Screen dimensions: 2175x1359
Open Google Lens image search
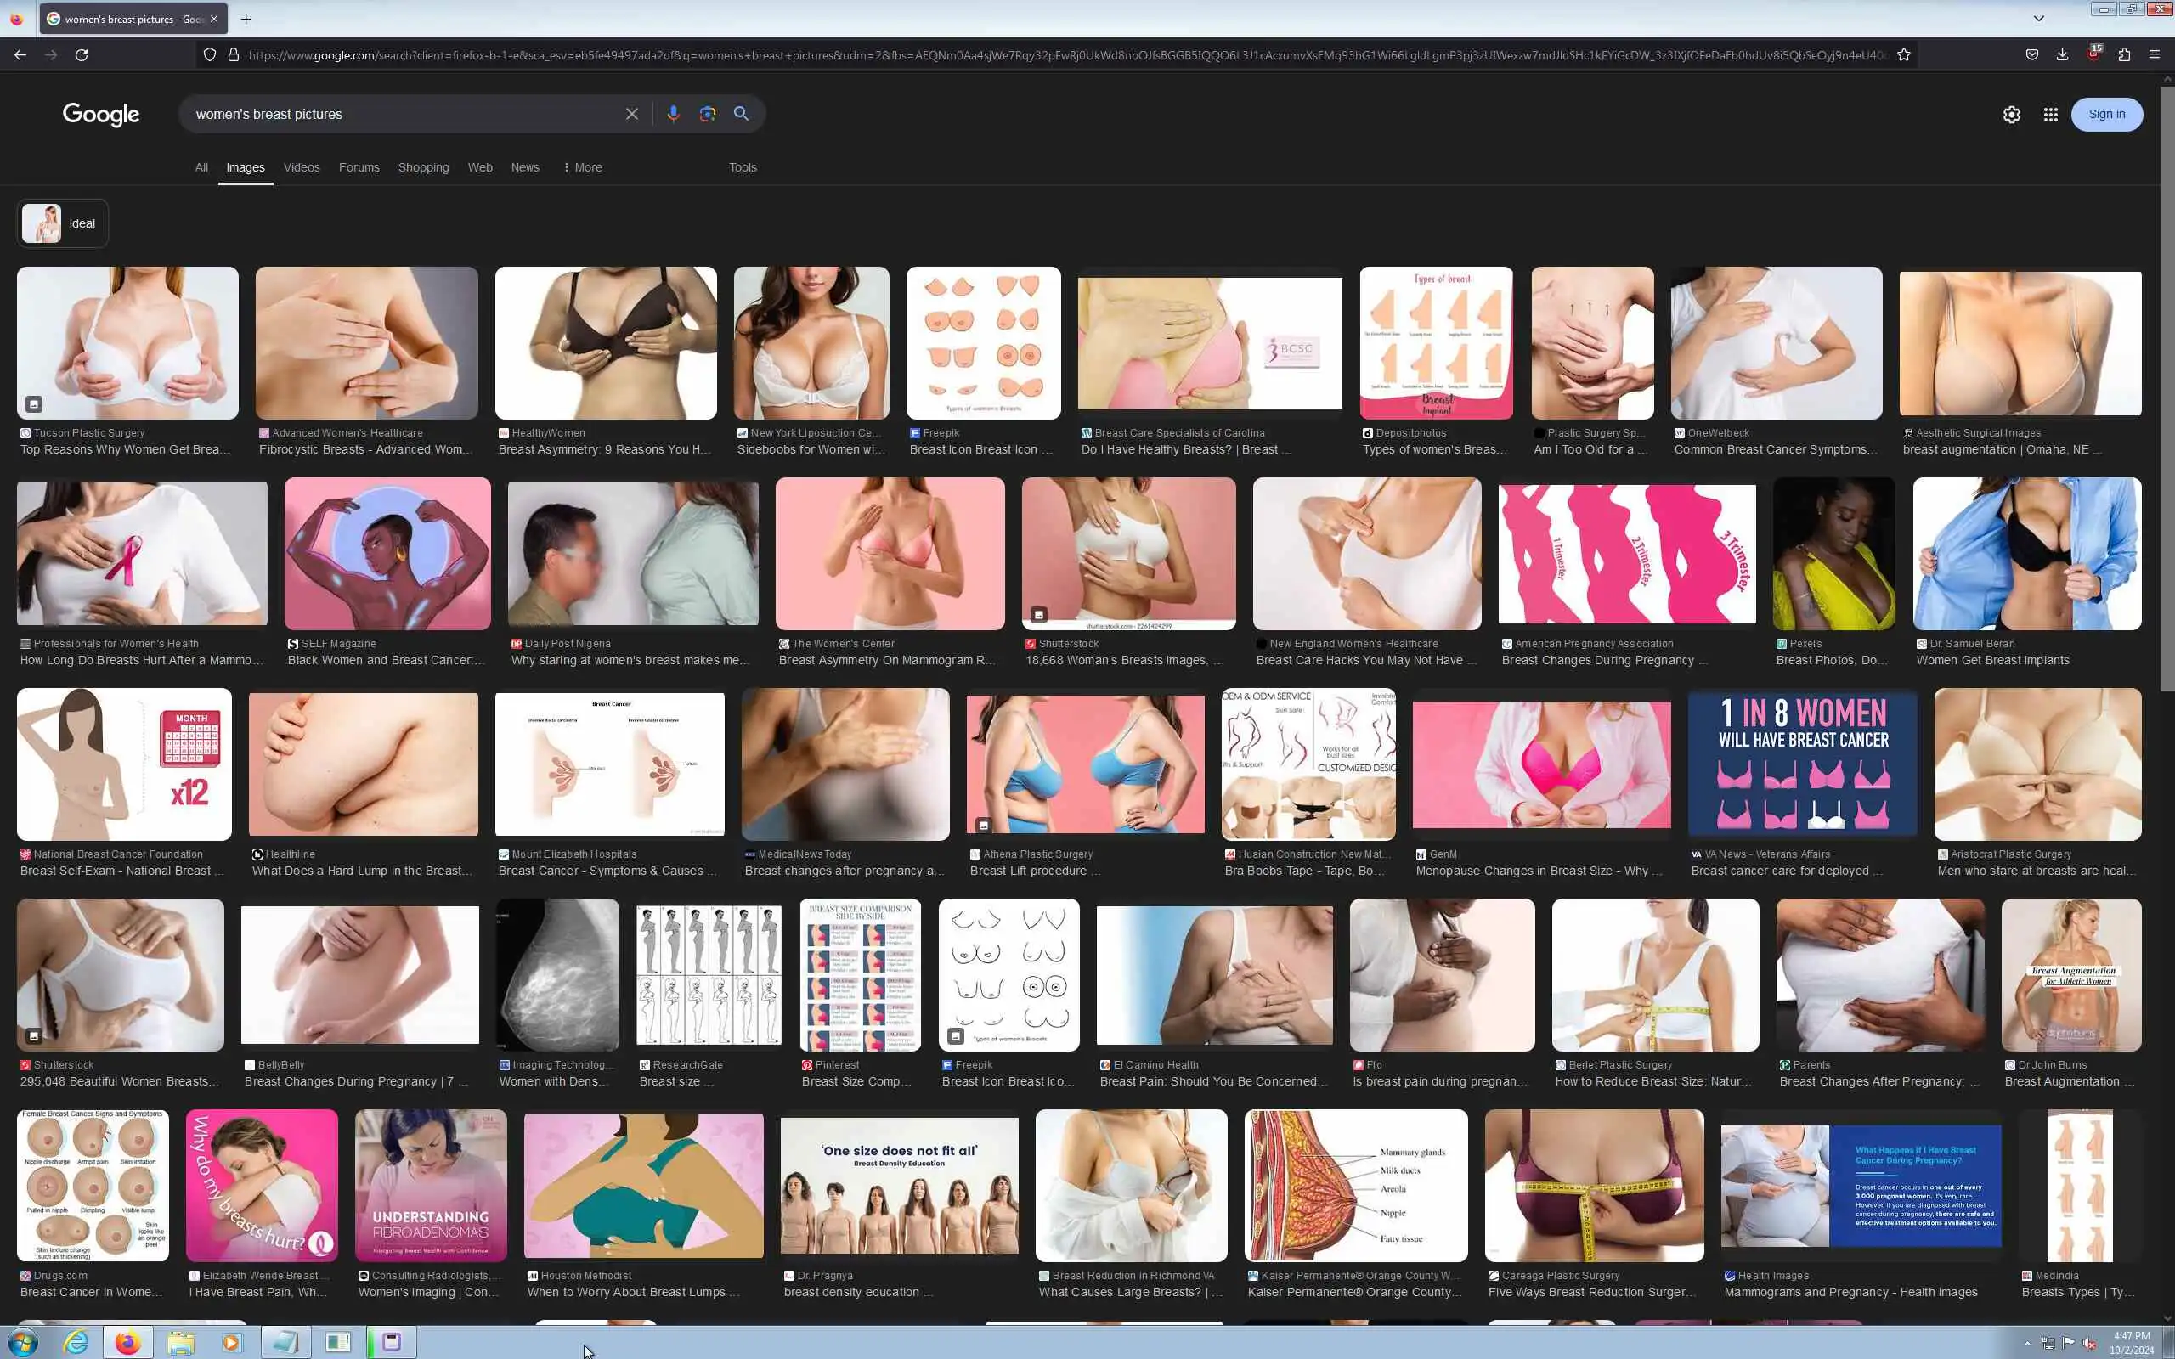708,114
